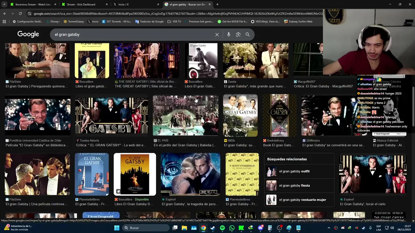Open the EXT Torrents bookmark
415x233 pixels.
[x=117, y=22]
